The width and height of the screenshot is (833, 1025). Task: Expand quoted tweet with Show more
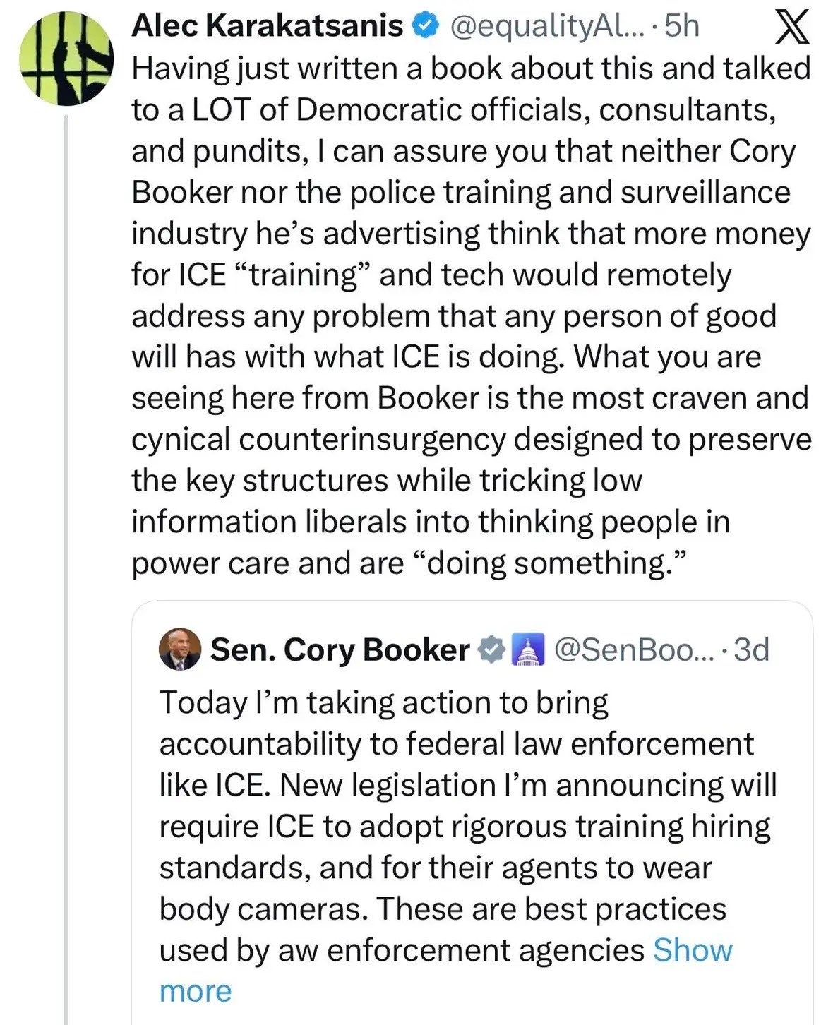(x=692, y=950)
